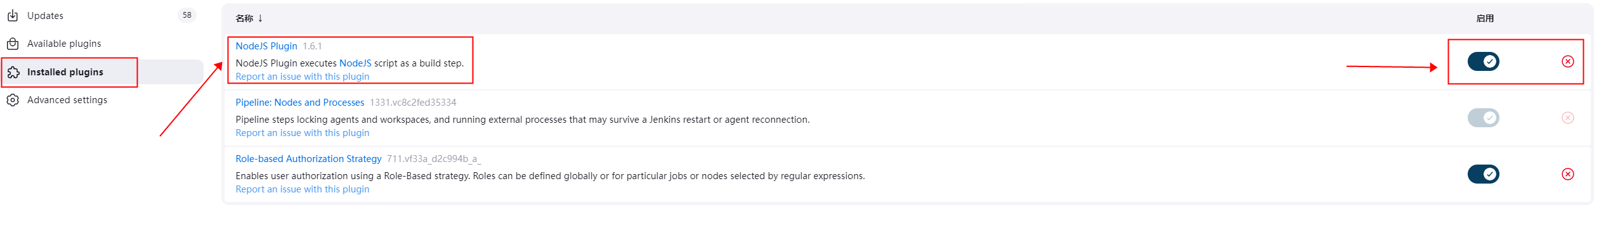1606x238 pixels.
Task: Open the Role-based Authorization Strategy plugin link
Action: (x=308, y=159)
